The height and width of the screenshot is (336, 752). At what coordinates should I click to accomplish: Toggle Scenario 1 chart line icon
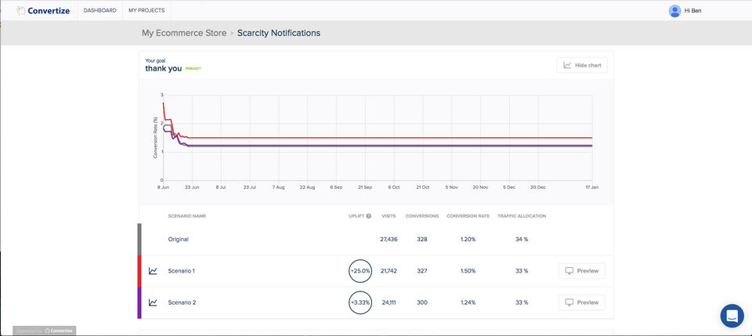point(153,271)
